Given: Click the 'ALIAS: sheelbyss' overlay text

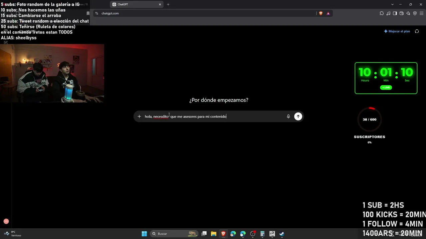Looking at the screenshot, I should (19, 38).
